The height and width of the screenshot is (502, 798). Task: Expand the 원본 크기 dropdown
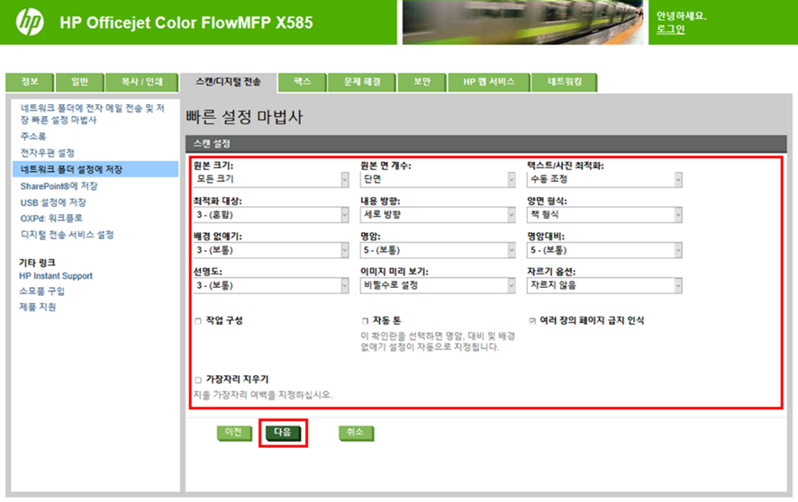(x=271, y=179)
